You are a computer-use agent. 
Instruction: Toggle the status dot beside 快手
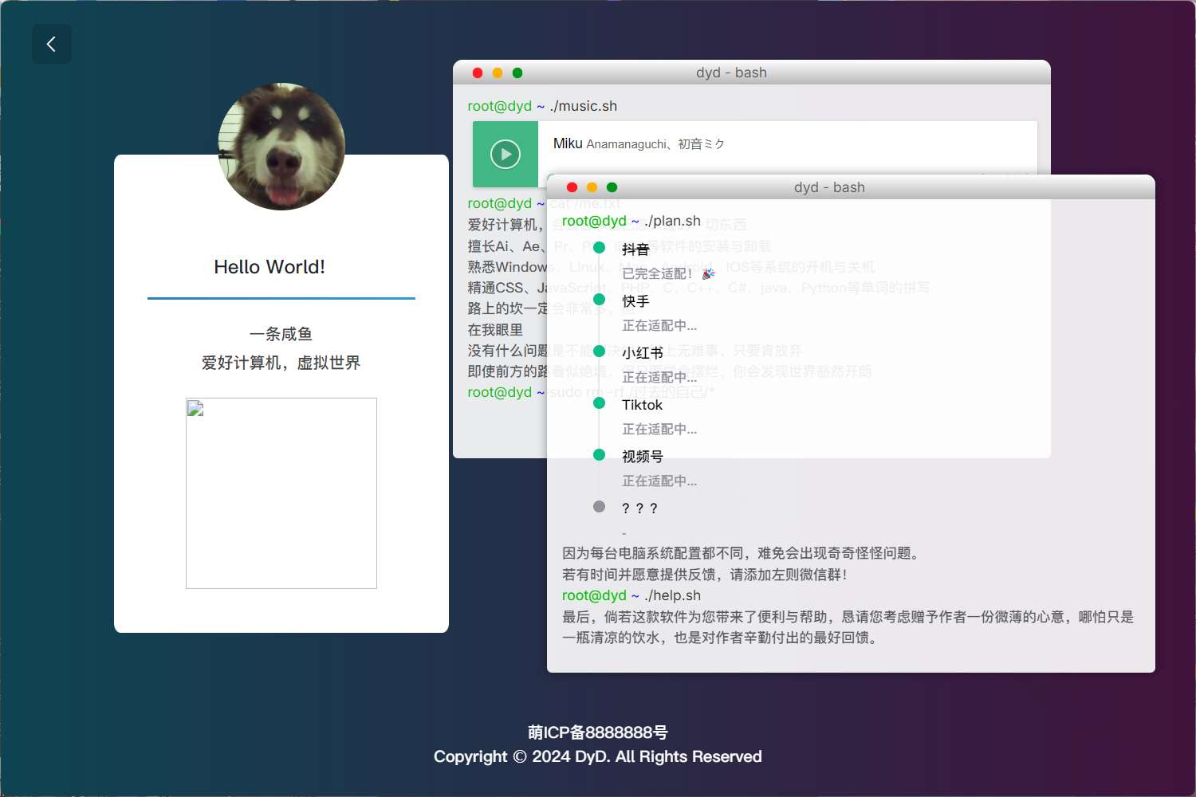click(599, 299)
